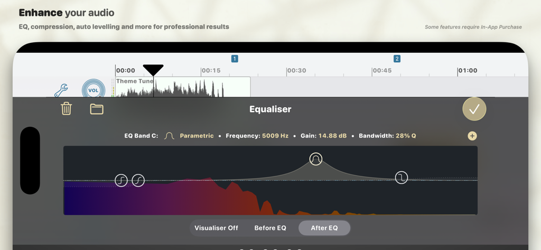Screen dimensions: 541x250
Task: Click the parametric curve shape icon
Action: (169, 136)
